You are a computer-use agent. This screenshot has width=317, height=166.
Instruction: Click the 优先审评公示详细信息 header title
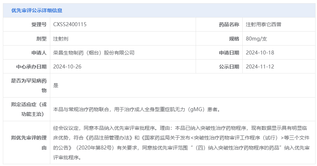(37, 10)
